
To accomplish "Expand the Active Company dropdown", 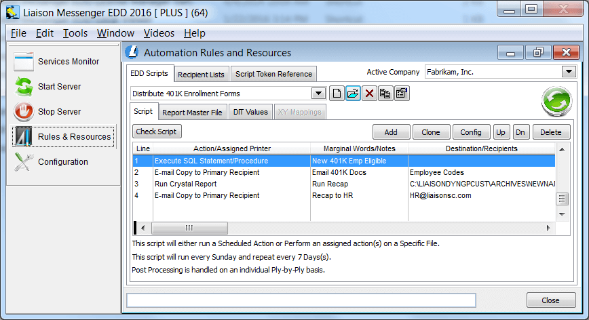I will pos(569,72).
